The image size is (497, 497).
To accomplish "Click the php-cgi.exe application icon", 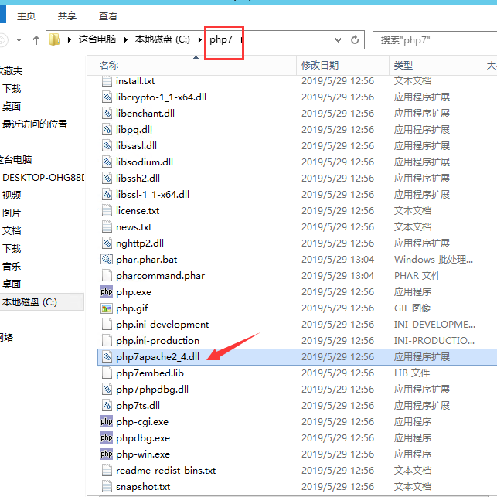I will coord(107,422).
